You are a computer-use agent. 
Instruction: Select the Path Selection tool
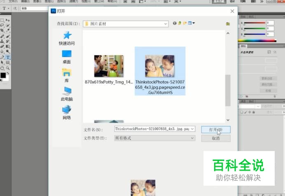click(x=2, y=62)
